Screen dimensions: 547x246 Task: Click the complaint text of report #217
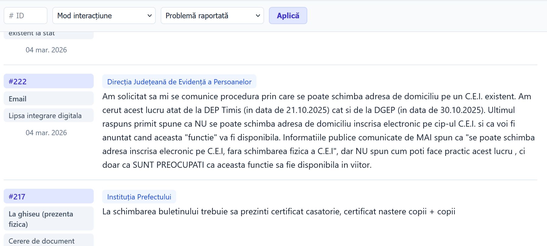click(x=279, y=212)
